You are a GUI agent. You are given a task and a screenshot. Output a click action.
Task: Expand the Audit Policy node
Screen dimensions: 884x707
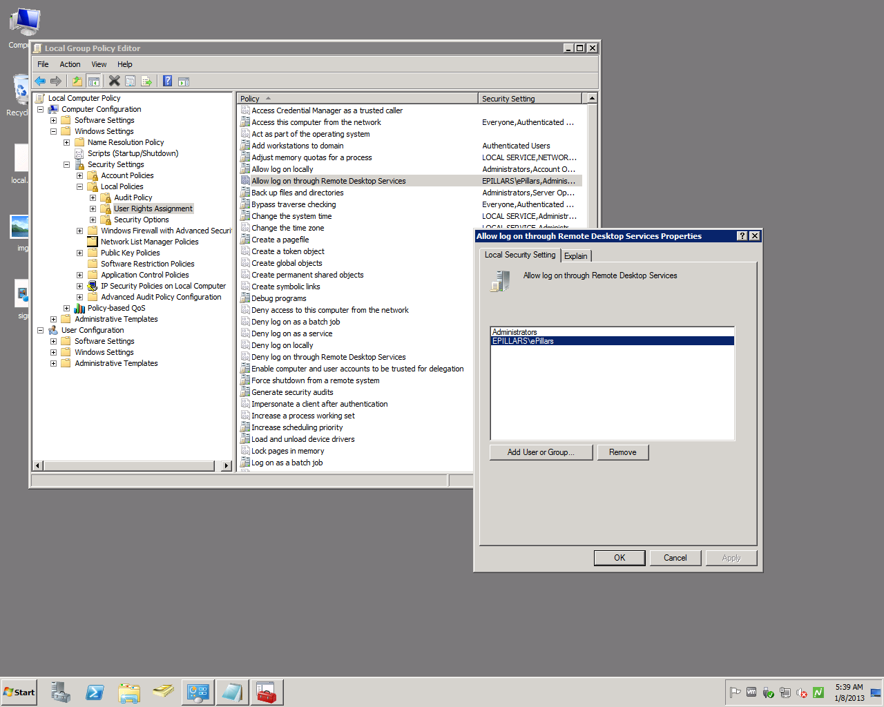93,197
